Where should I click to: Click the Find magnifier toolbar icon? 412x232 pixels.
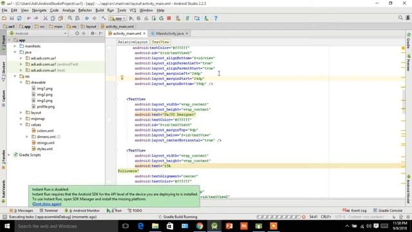click(x=70, y=18)
